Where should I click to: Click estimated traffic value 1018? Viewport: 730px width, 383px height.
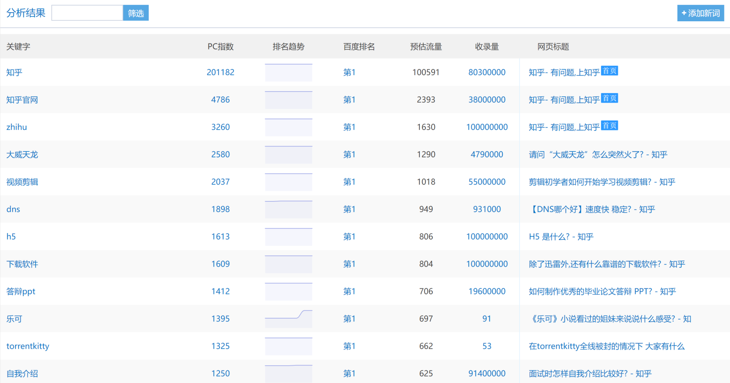point(426,182)
